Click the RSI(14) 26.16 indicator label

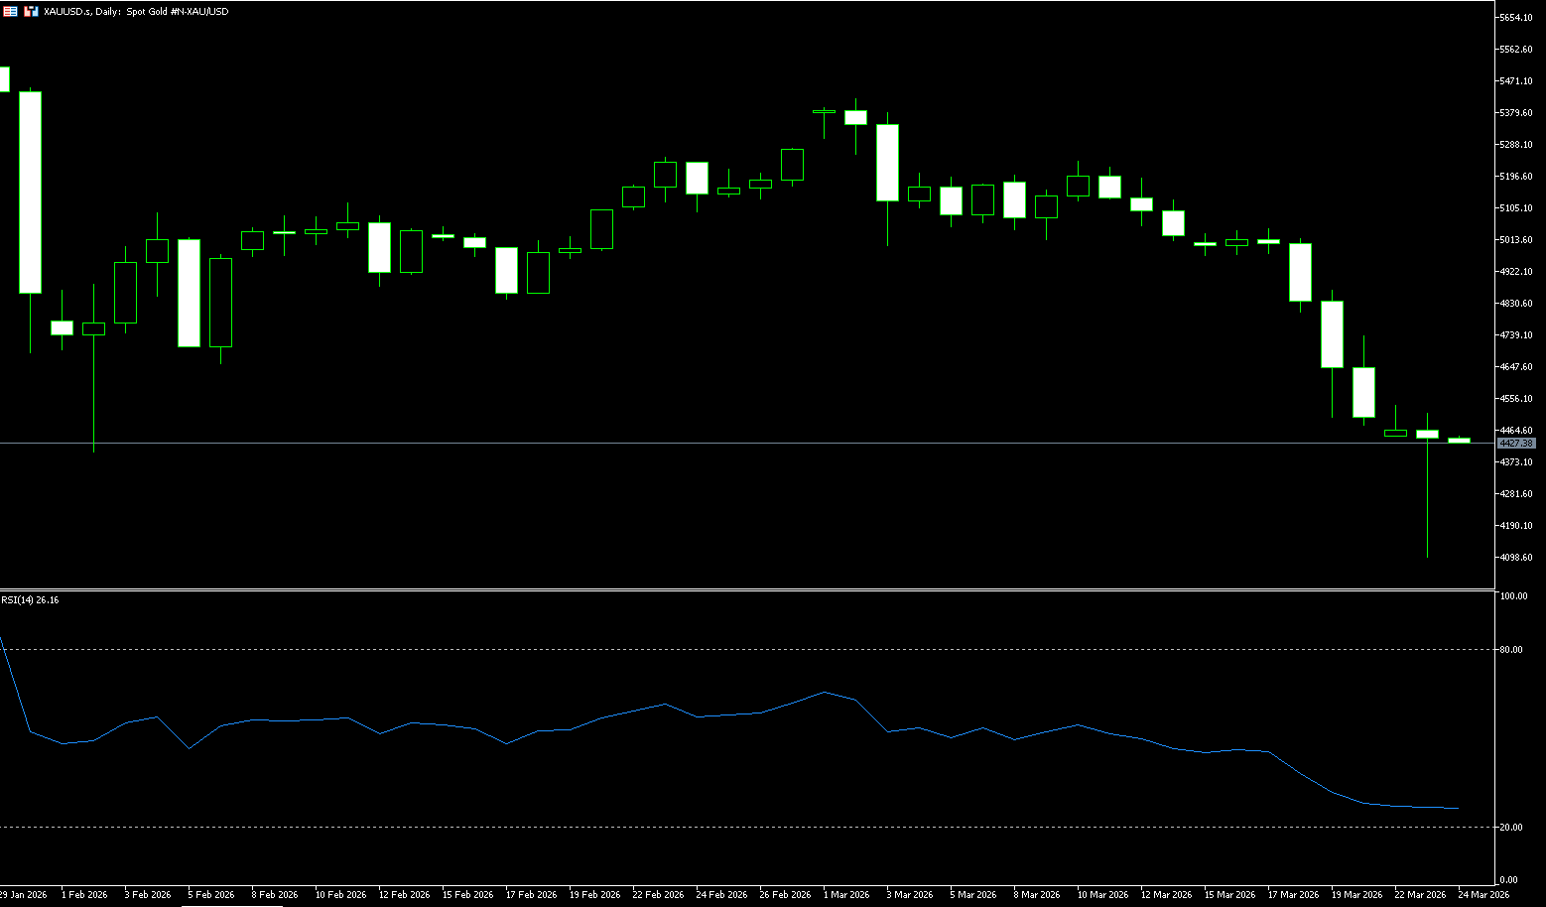click(x=30, y=600)
